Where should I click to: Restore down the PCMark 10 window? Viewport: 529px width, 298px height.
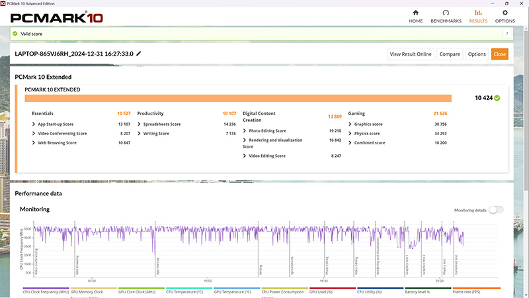[507, 3]
